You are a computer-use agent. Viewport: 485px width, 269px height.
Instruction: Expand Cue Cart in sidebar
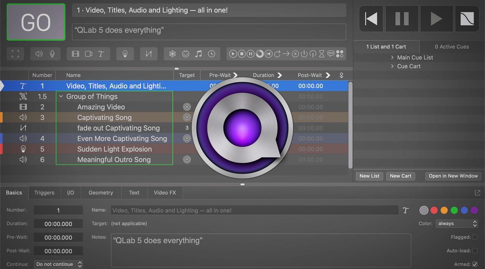pos(392,66)
